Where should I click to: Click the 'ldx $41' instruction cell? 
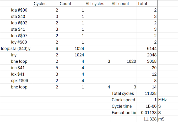pyautogui.click(x=17, y=74)
